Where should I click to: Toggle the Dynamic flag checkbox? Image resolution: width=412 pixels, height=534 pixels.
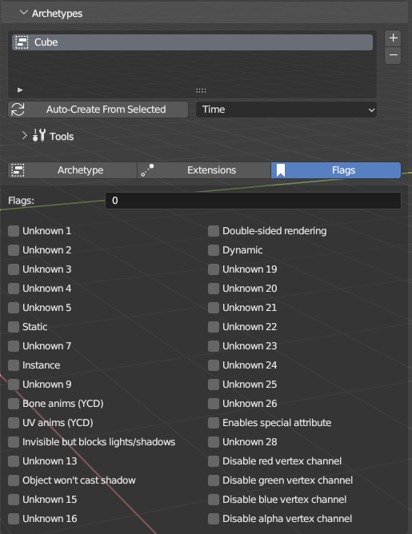(214, 250)
